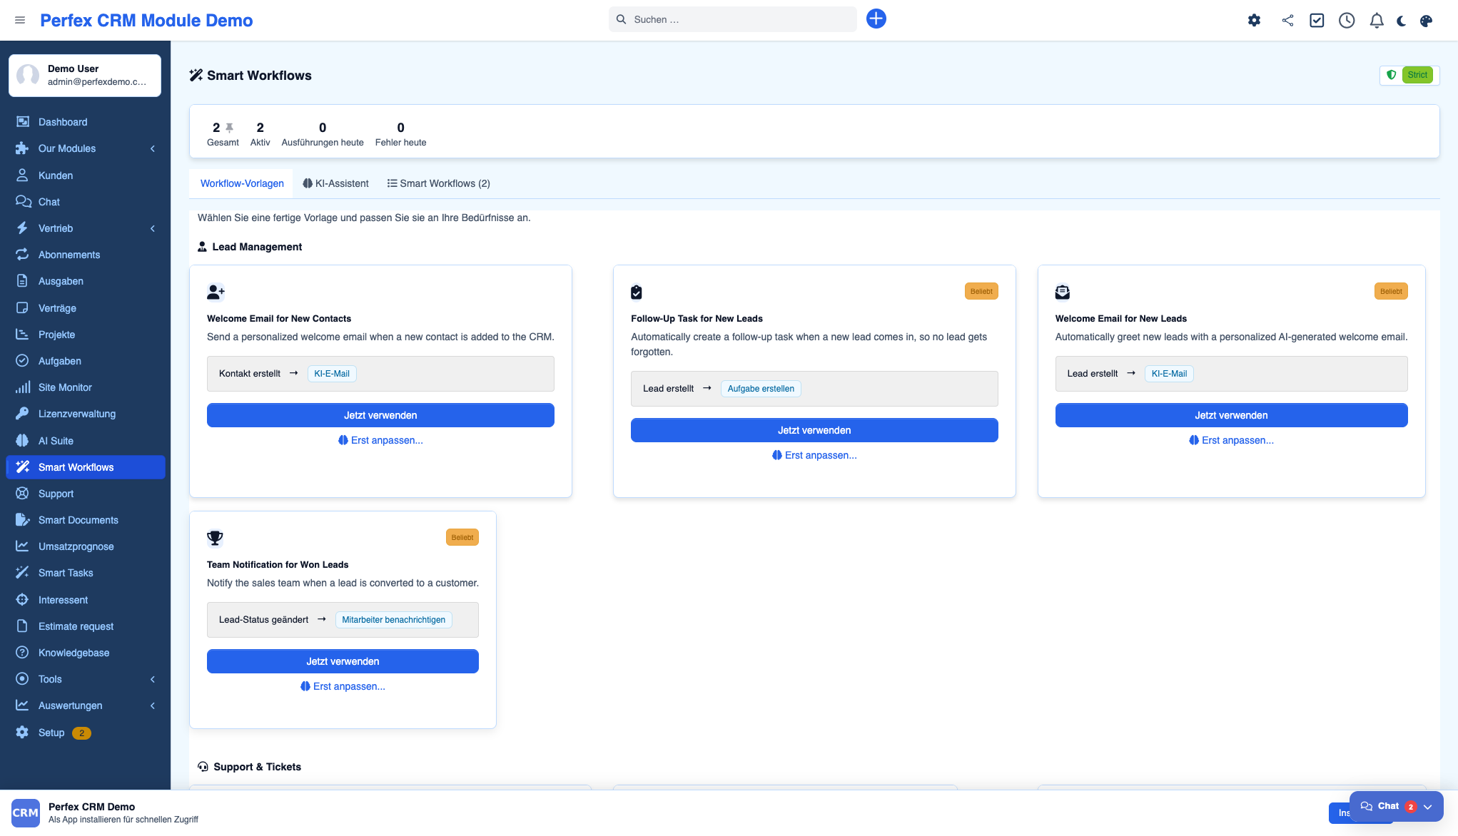Open AI Suite in the sidebar
This screenshot has height=836, width=1458.
click(56, 441)
